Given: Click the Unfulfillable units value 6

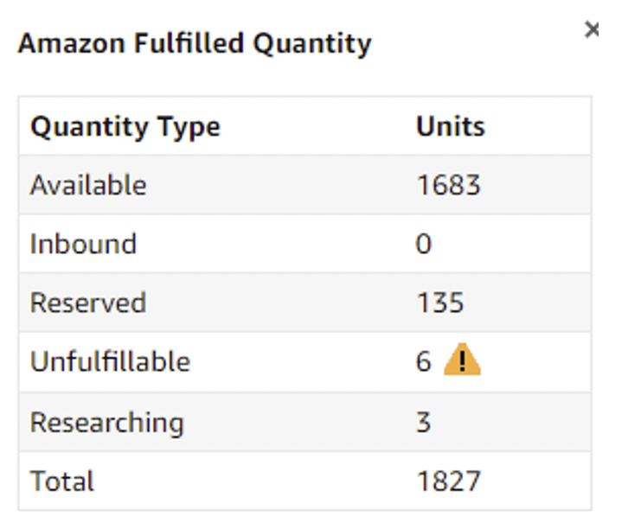Looking at the screenshot, I should [x=423, y=361].
